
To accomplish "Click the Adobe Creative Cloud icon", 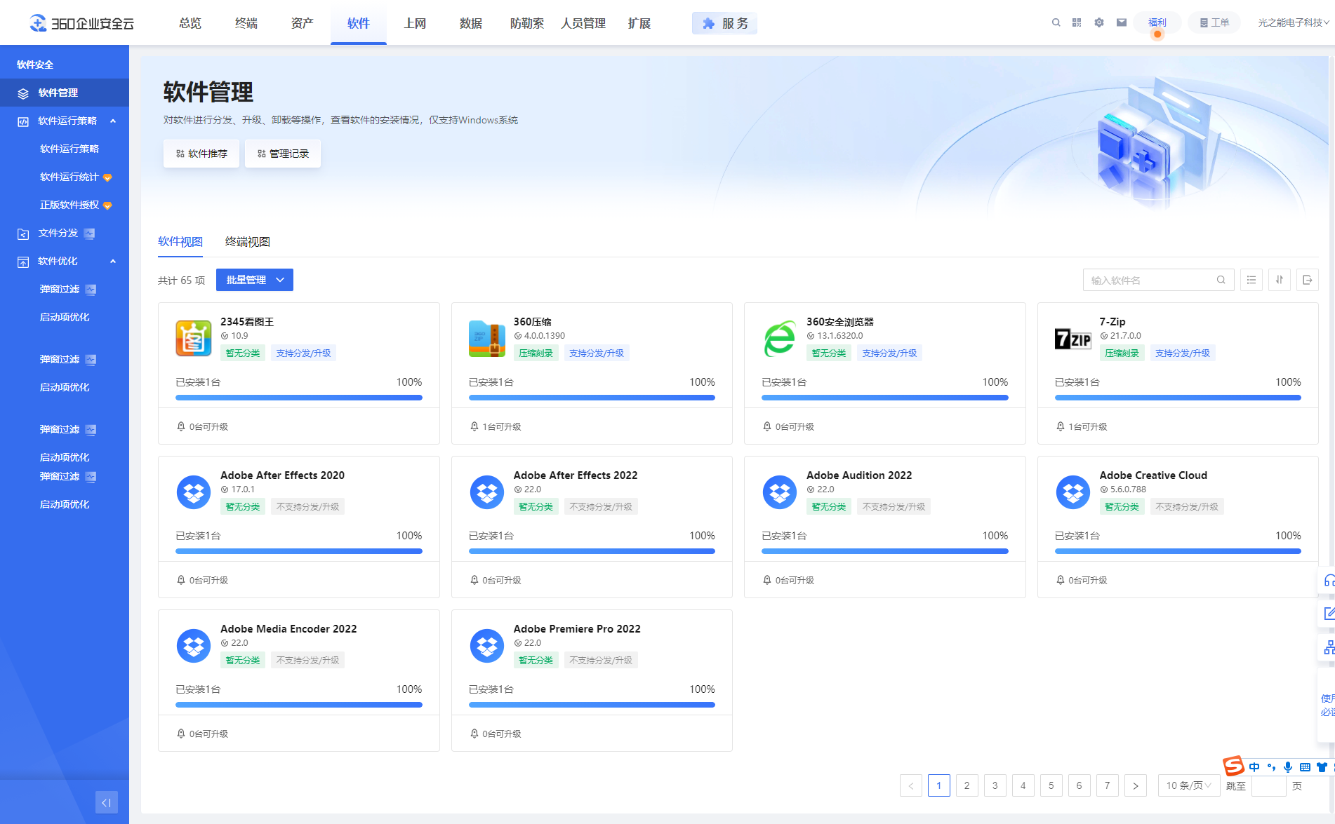I will point(1073,492).
